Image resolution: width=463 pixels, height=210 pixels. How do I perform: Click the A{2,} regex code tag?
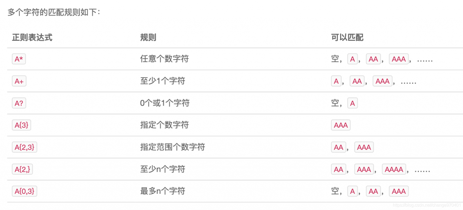click(x=22, y=169)
